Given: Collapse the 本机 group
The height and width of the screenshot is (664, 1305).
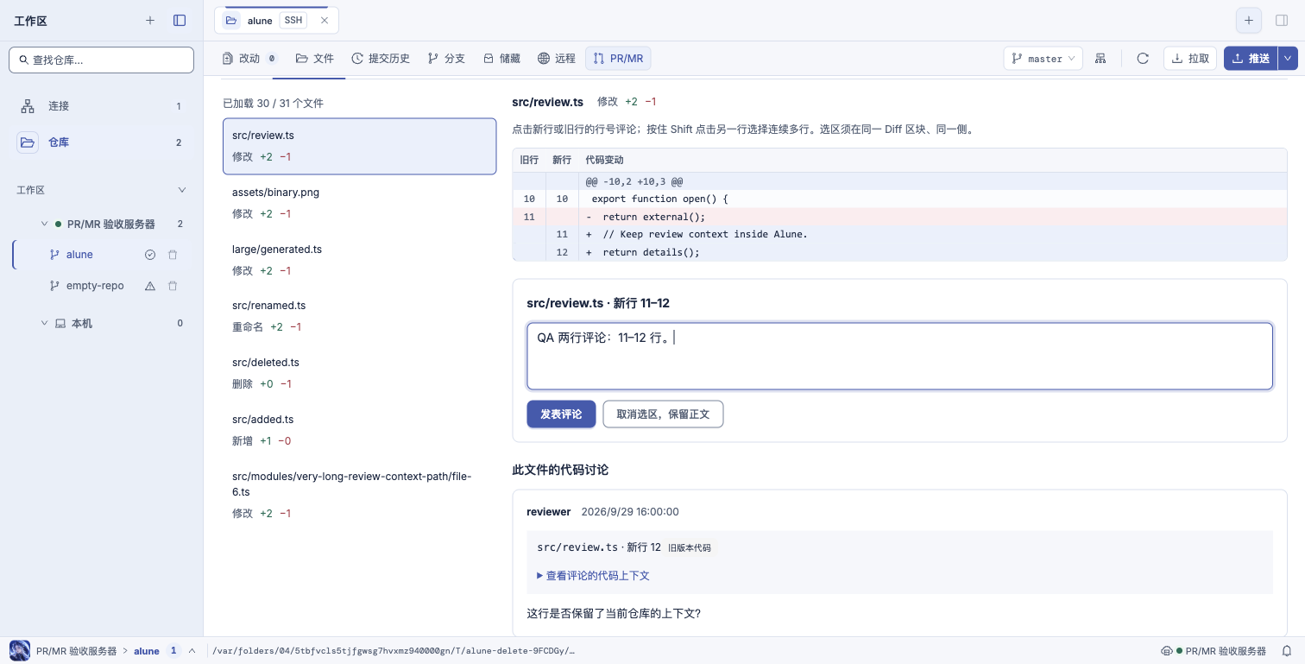Looking at the screenshot, I should 44,323.
